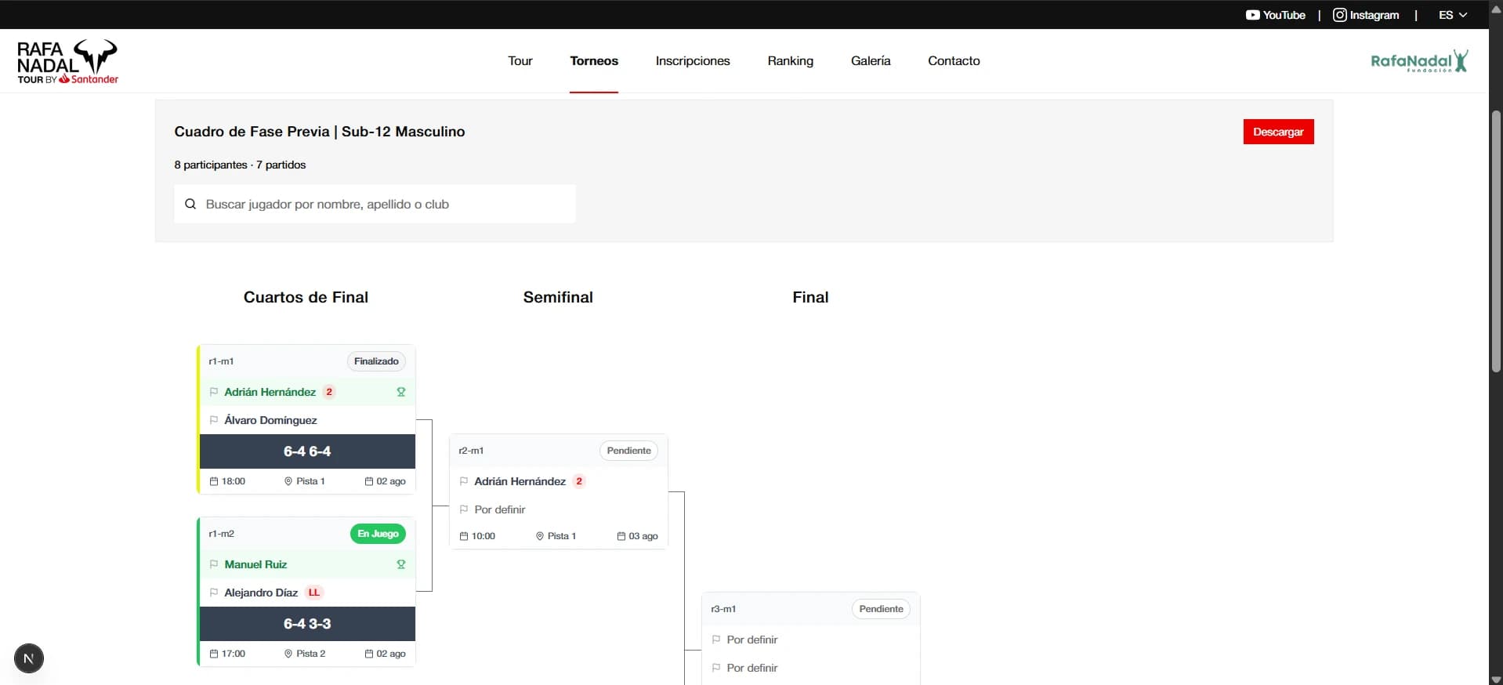Select player Álvaro Domínguez
The image size is (1503, 685).
click(270, 420)
